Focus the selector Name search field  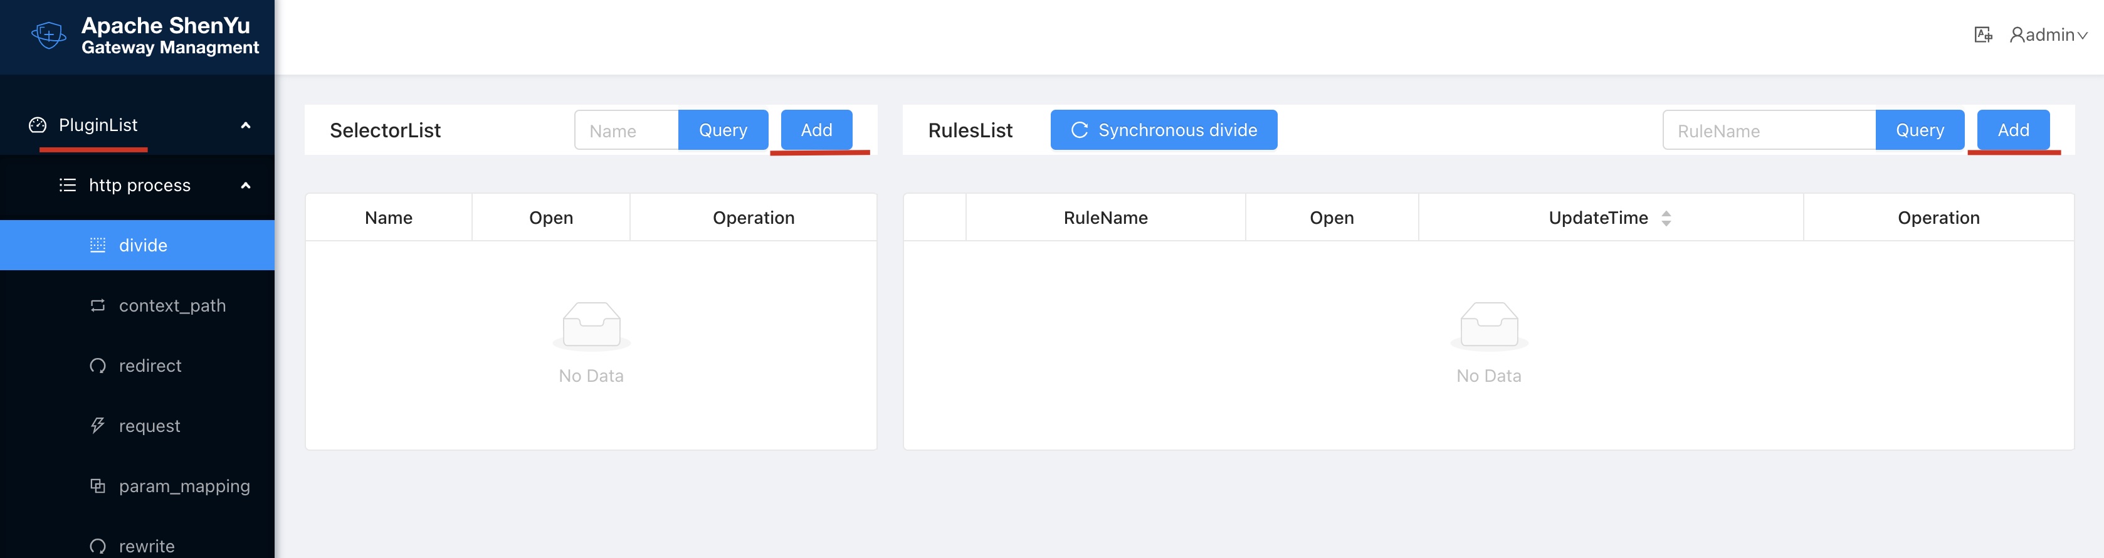pos(626,130)
